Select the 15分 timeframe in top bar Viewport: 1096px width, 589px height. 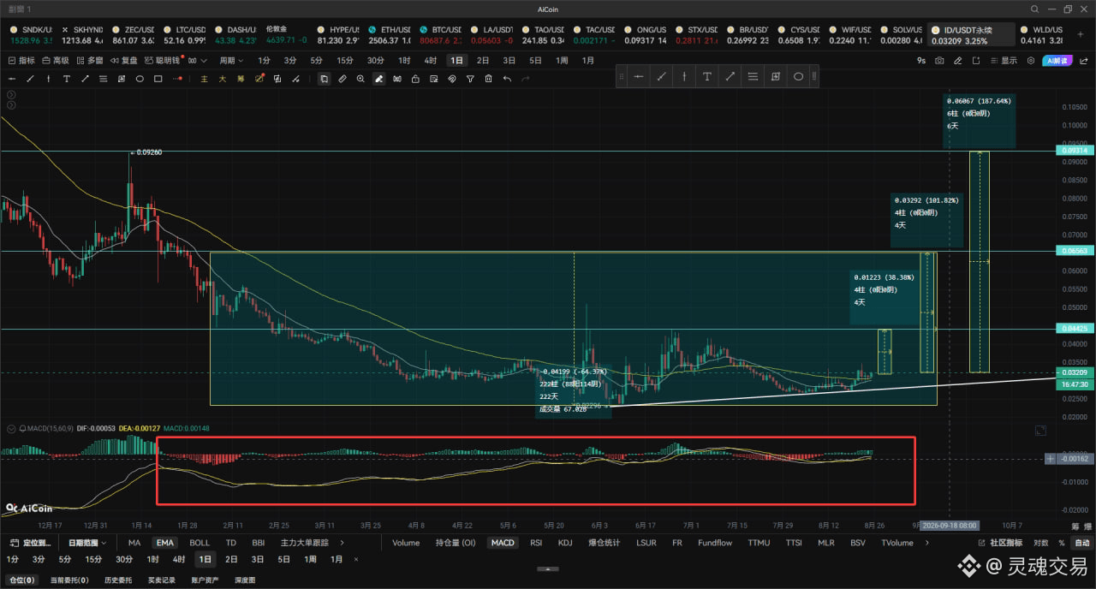pos(345,61)
